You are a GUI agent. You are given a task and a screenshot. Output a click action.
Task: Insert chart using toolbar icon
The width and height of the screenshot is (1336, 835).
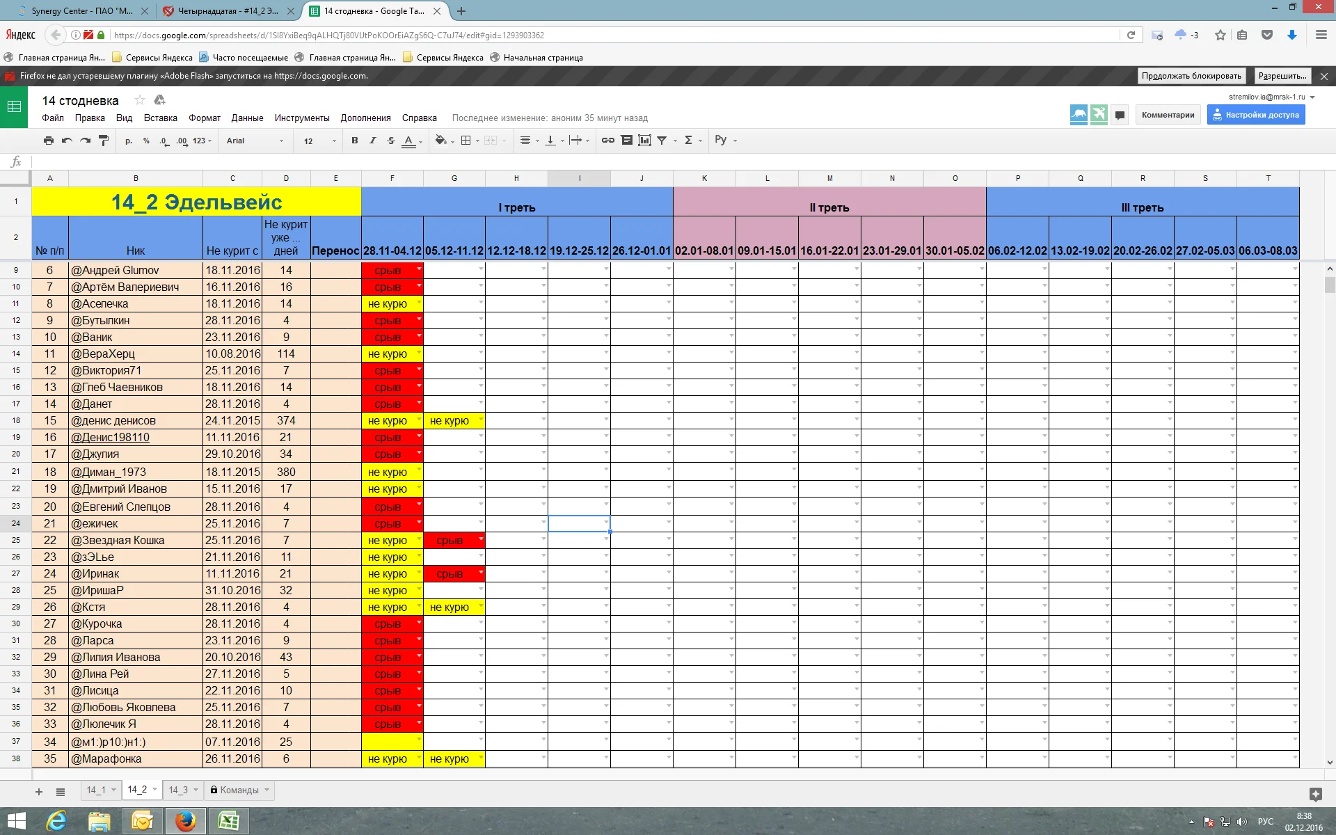point(644,141)
